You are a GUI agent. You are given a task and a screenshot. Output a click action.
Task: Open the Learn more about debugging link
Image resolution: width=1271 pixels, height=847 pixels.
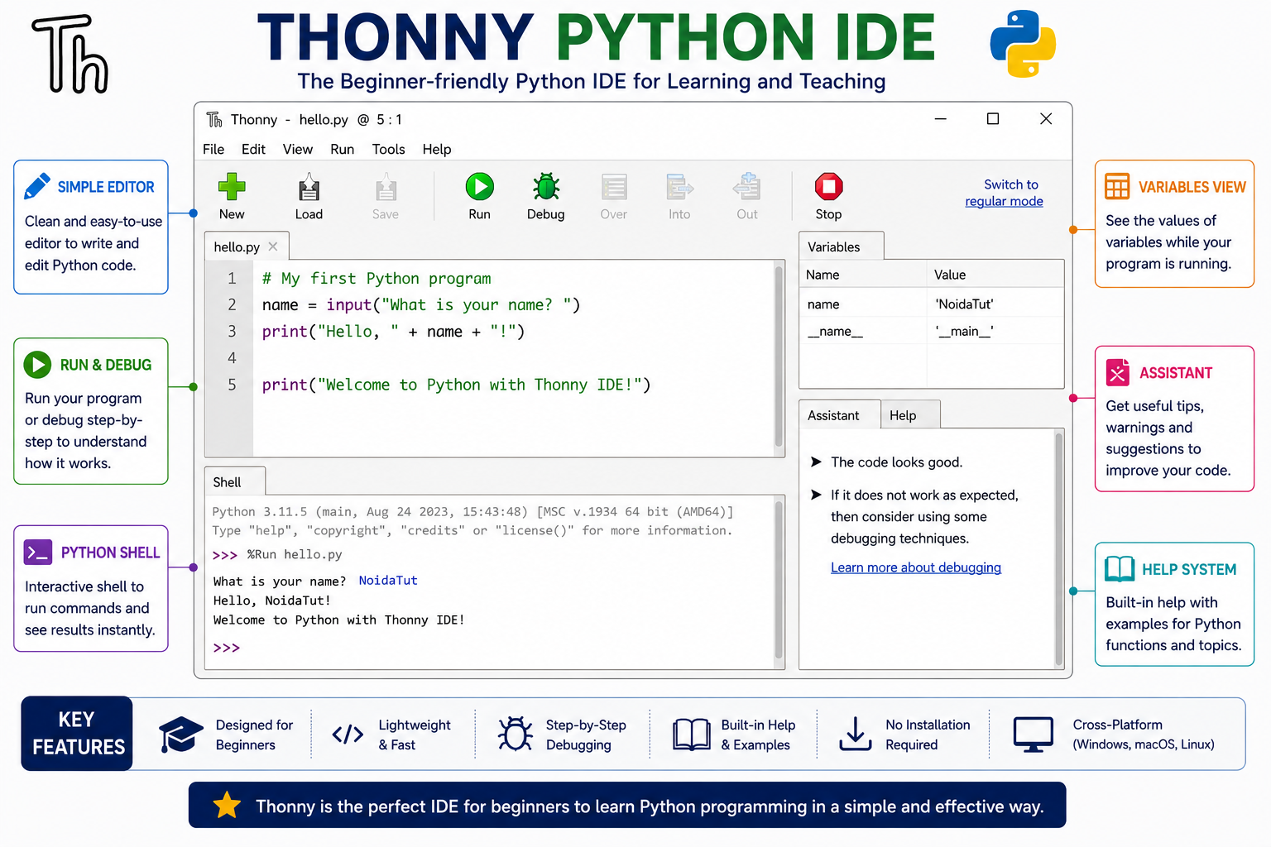[x=915, y=567]
